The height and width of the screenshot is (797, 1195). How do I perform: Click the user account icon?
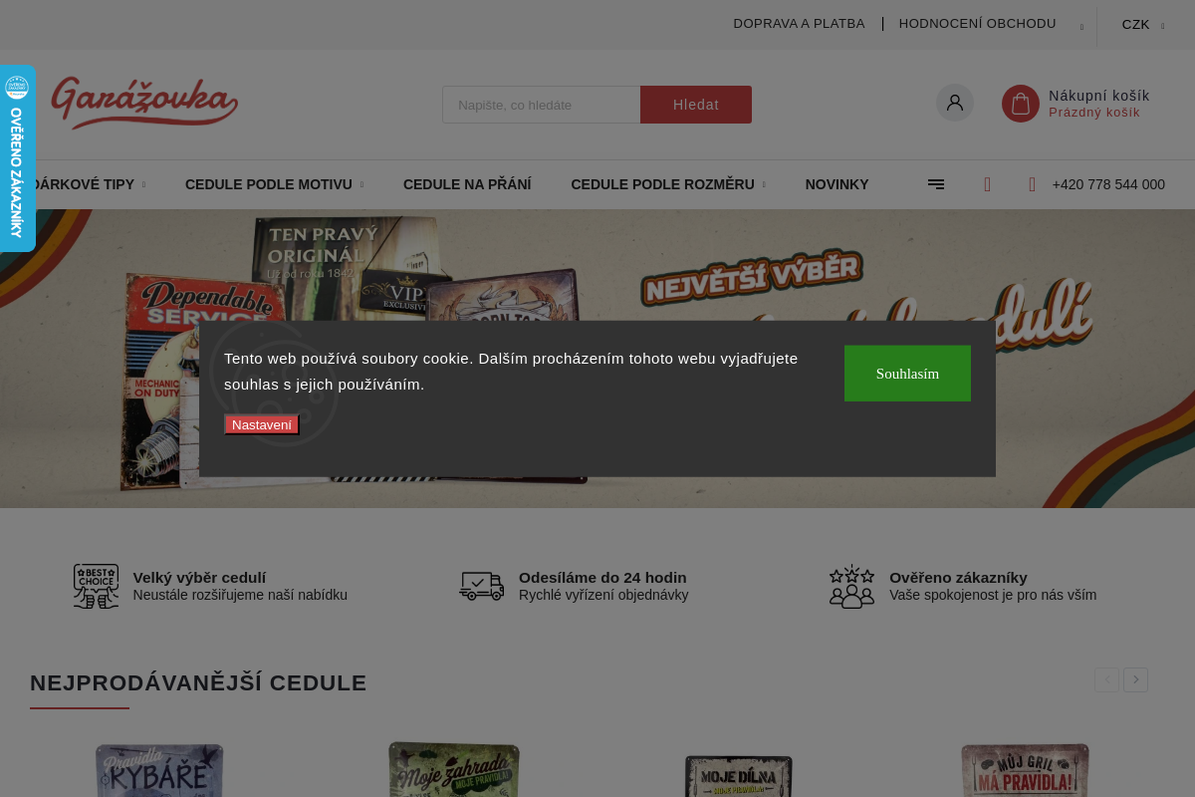[x=954, y=103]
